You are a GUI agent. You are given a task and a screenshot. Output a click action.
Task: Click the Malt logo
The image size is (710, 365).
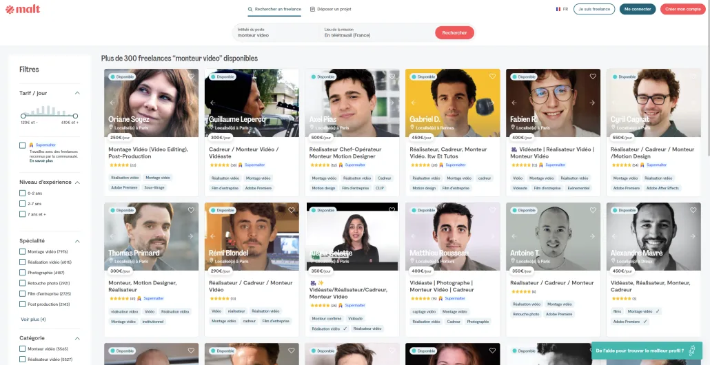pyautogui.click(x=23, y=9)
